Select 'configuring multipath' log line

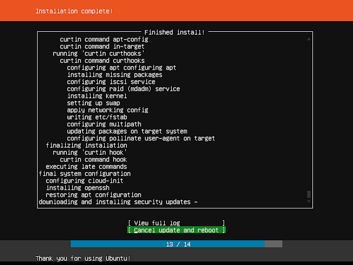click(104, 124)
